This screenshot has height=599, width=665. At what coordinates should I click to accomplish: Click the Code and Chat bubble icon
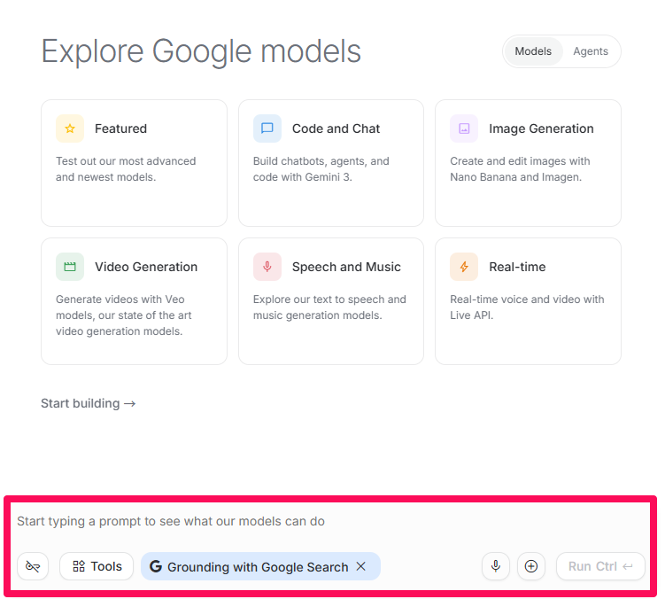(267, 128)
